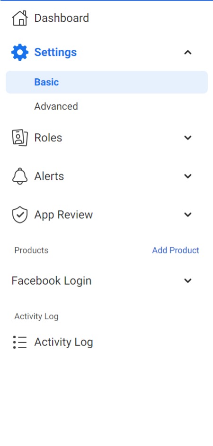The width and height of the screenshot is (213, 446).
Task: Collapse the Settings section chevron
Action: tap(188, 52)
